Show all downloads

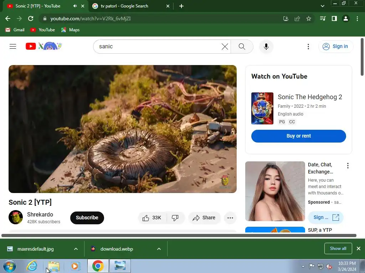click(338, 248)
